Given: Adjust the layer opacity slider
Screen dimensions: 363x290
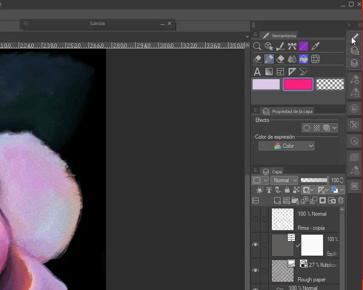Looking at the screenshot, I should 314,180.
